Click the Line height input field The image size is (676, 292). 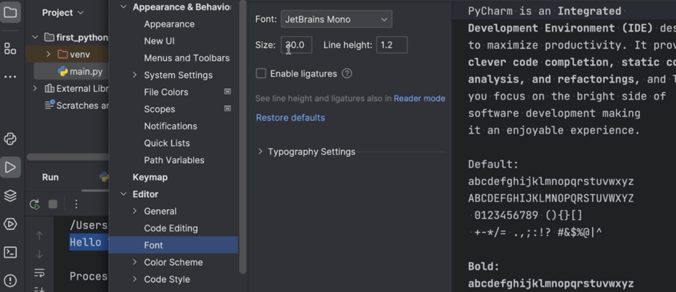tap(391, 45)
